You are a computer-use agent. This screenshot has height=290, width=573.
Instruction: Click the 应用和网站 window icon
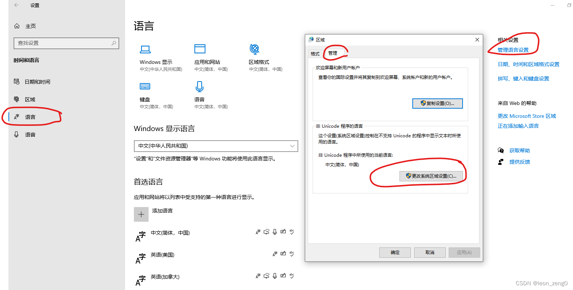[x=200, y=49]
